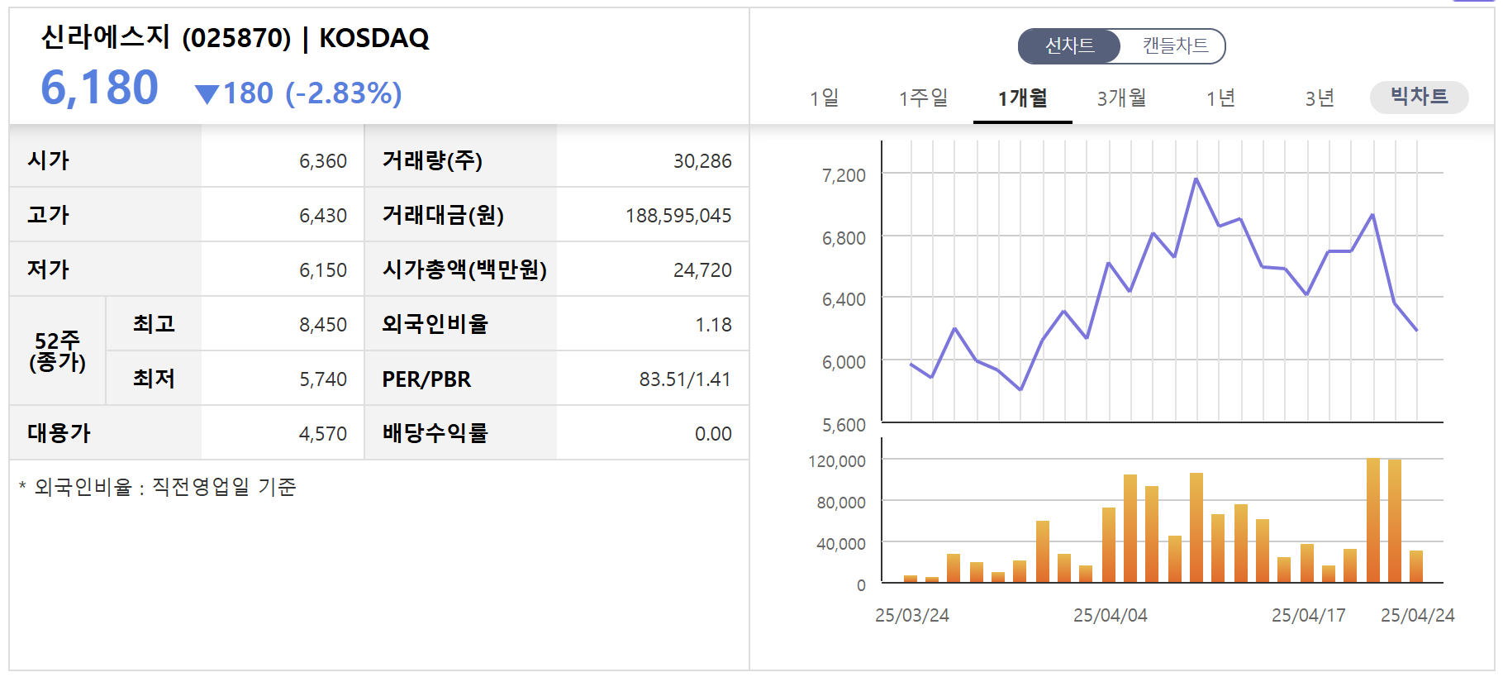The width and height of the screenshot is (1503, 677).
Task: Click the down-triangle price change icon
Action: pos(207,94)
